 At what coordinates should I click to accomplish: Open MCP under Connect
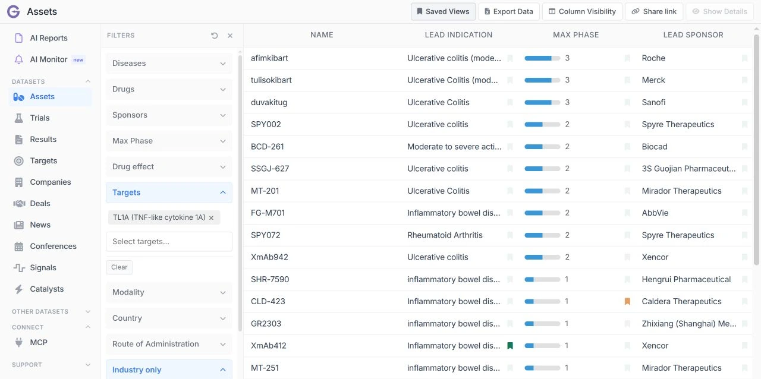pyautogui.click(x=50, y=343)
